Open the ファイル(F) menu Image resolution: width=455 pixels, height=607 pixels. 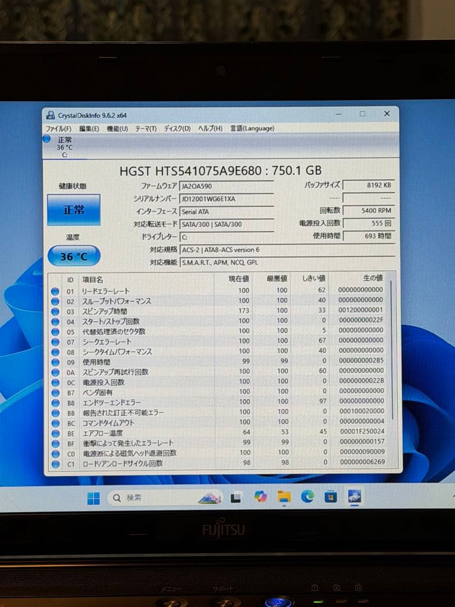pyautogui.click(x=58, y=129)
